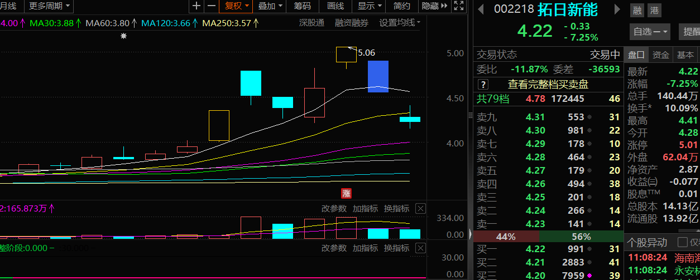Zoom in chart with the plus button
Screen dimensions: 700x280
(196, 6)
